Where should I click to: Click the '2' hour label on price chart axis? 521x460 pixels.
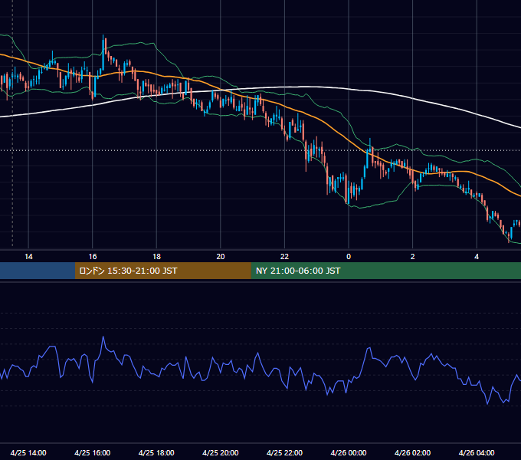click(x=412, y=257)
